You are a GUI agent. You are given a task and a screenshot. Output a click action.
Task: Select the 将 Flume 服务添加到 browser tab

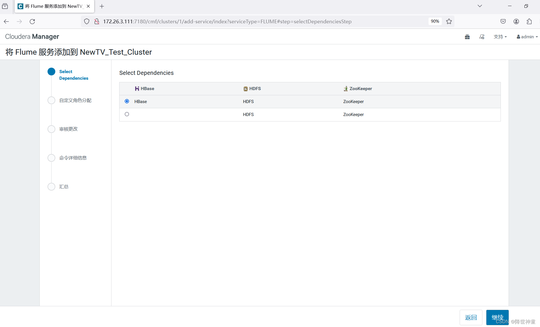54,6
